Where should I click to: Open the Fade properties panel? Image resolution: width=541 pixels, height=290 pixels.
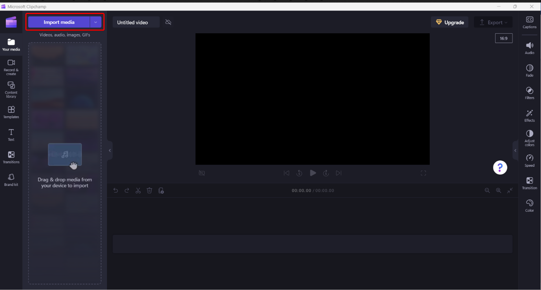pos(530,71)
